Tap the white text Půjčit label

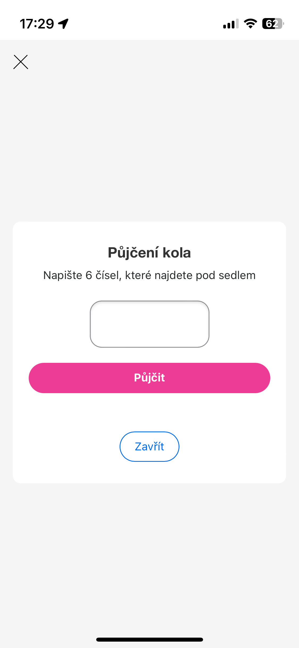click(149, 378)
